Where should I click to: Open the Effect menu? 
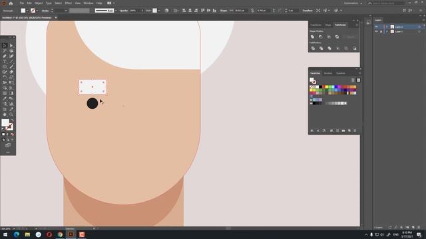pos(68,3)
